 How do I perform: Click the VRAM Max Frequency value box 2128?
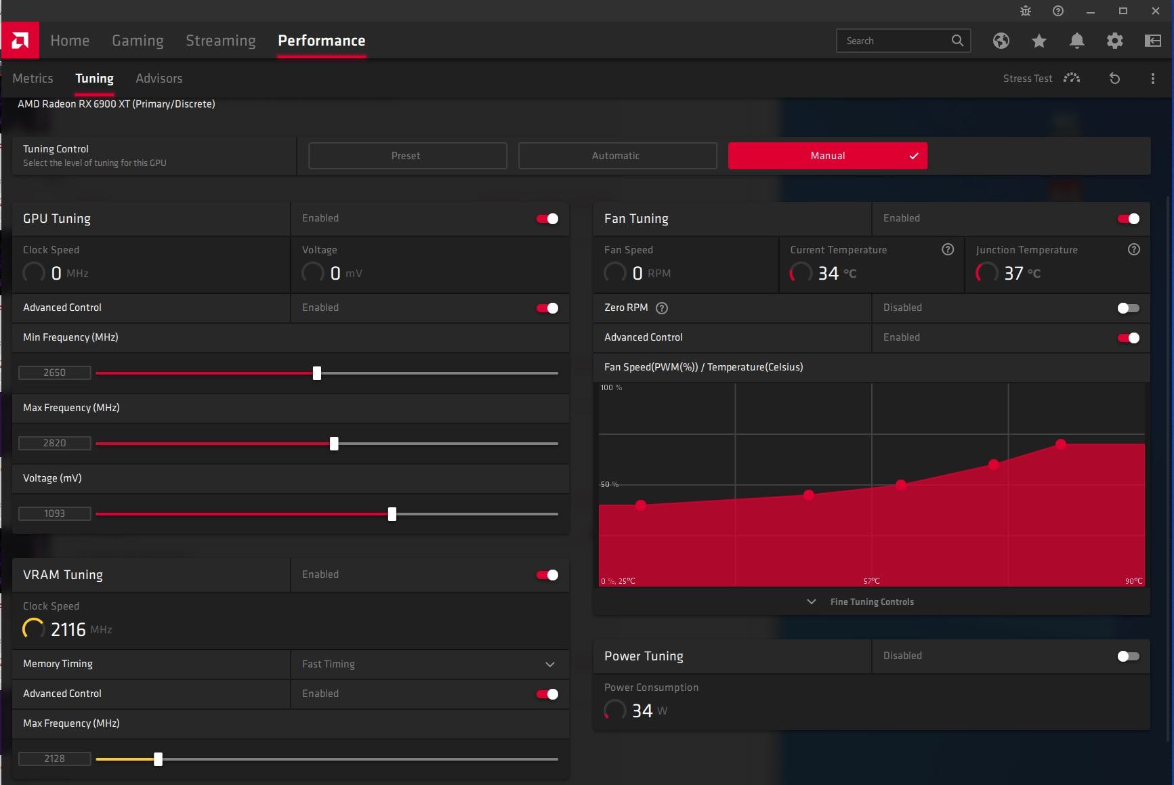coord(54,759)
